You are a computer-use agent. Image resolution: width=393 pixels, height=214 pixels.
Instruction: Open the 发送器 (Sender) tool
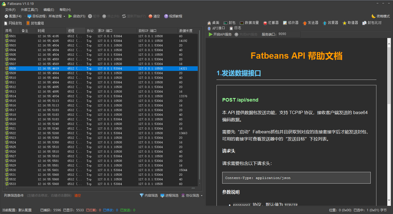(x=311, y=23)
